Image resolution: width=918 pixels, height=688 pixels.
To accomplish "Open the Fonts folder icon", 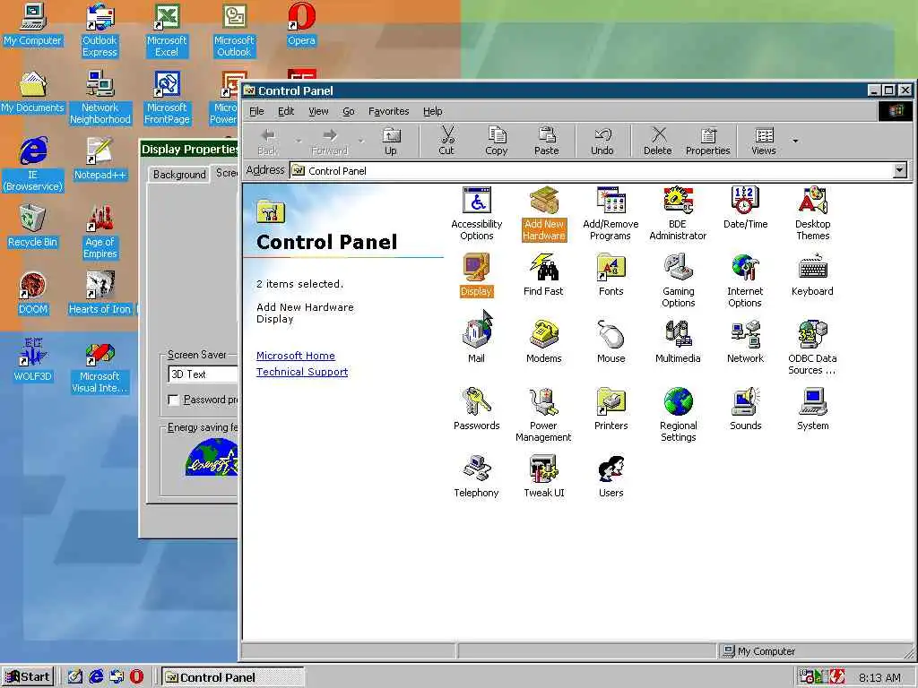I will (611, 275).
